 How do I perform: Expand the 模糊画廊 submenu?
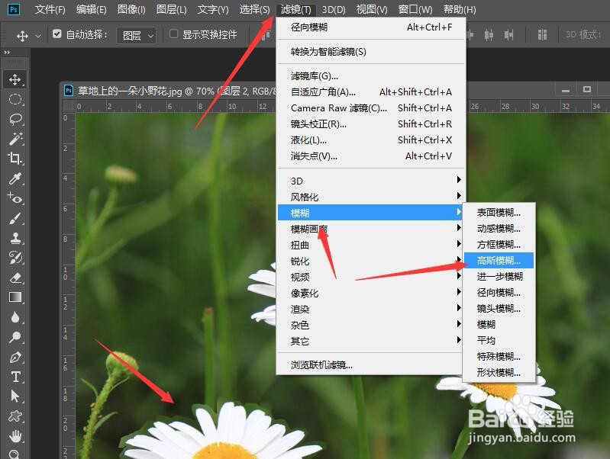(x=371, y=229)
